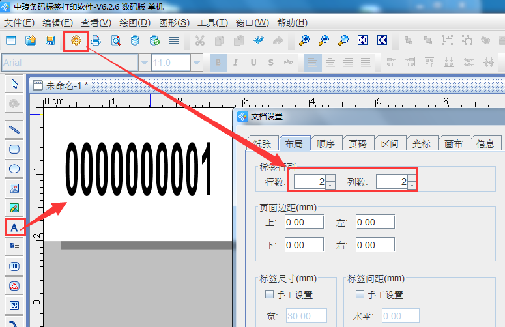Viewport: 505px width, 327px height.
Task: Select the line drawing tool
Action: (14, 130)
